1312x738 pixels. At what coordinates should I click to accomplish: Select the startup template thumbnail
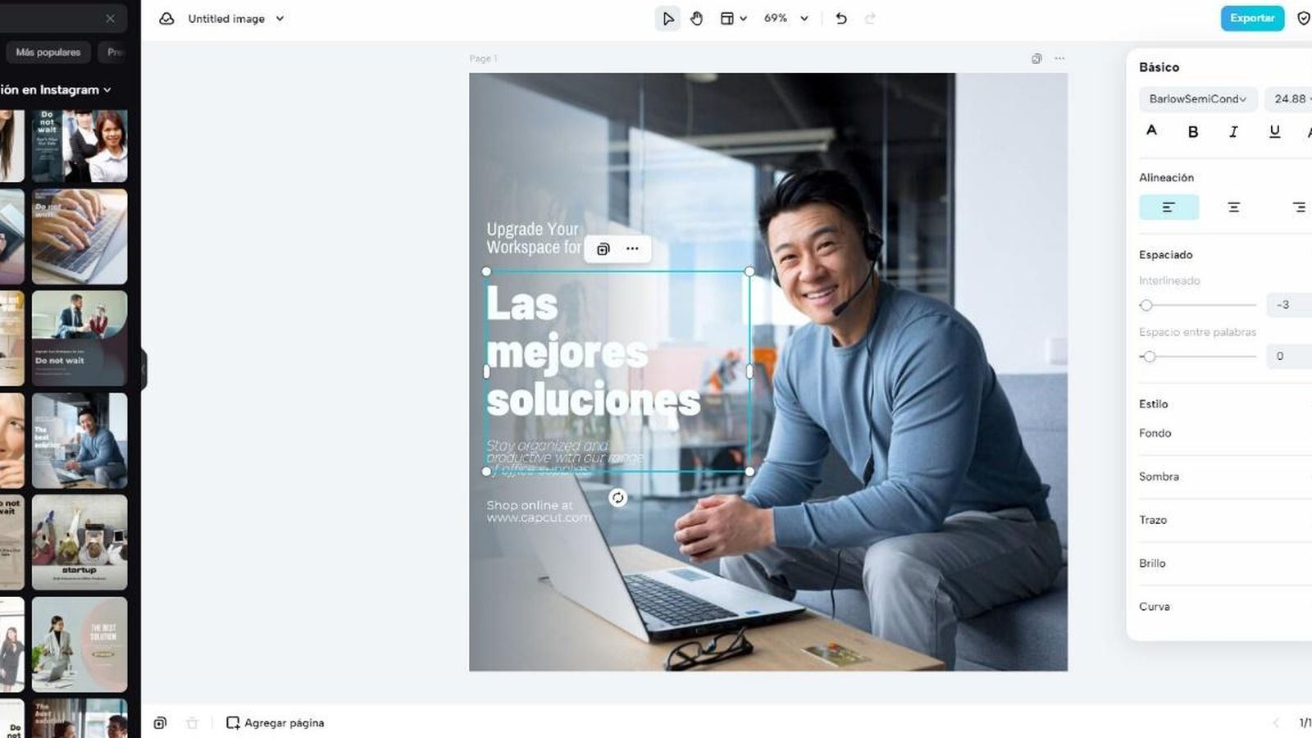[x=80, y=542]
